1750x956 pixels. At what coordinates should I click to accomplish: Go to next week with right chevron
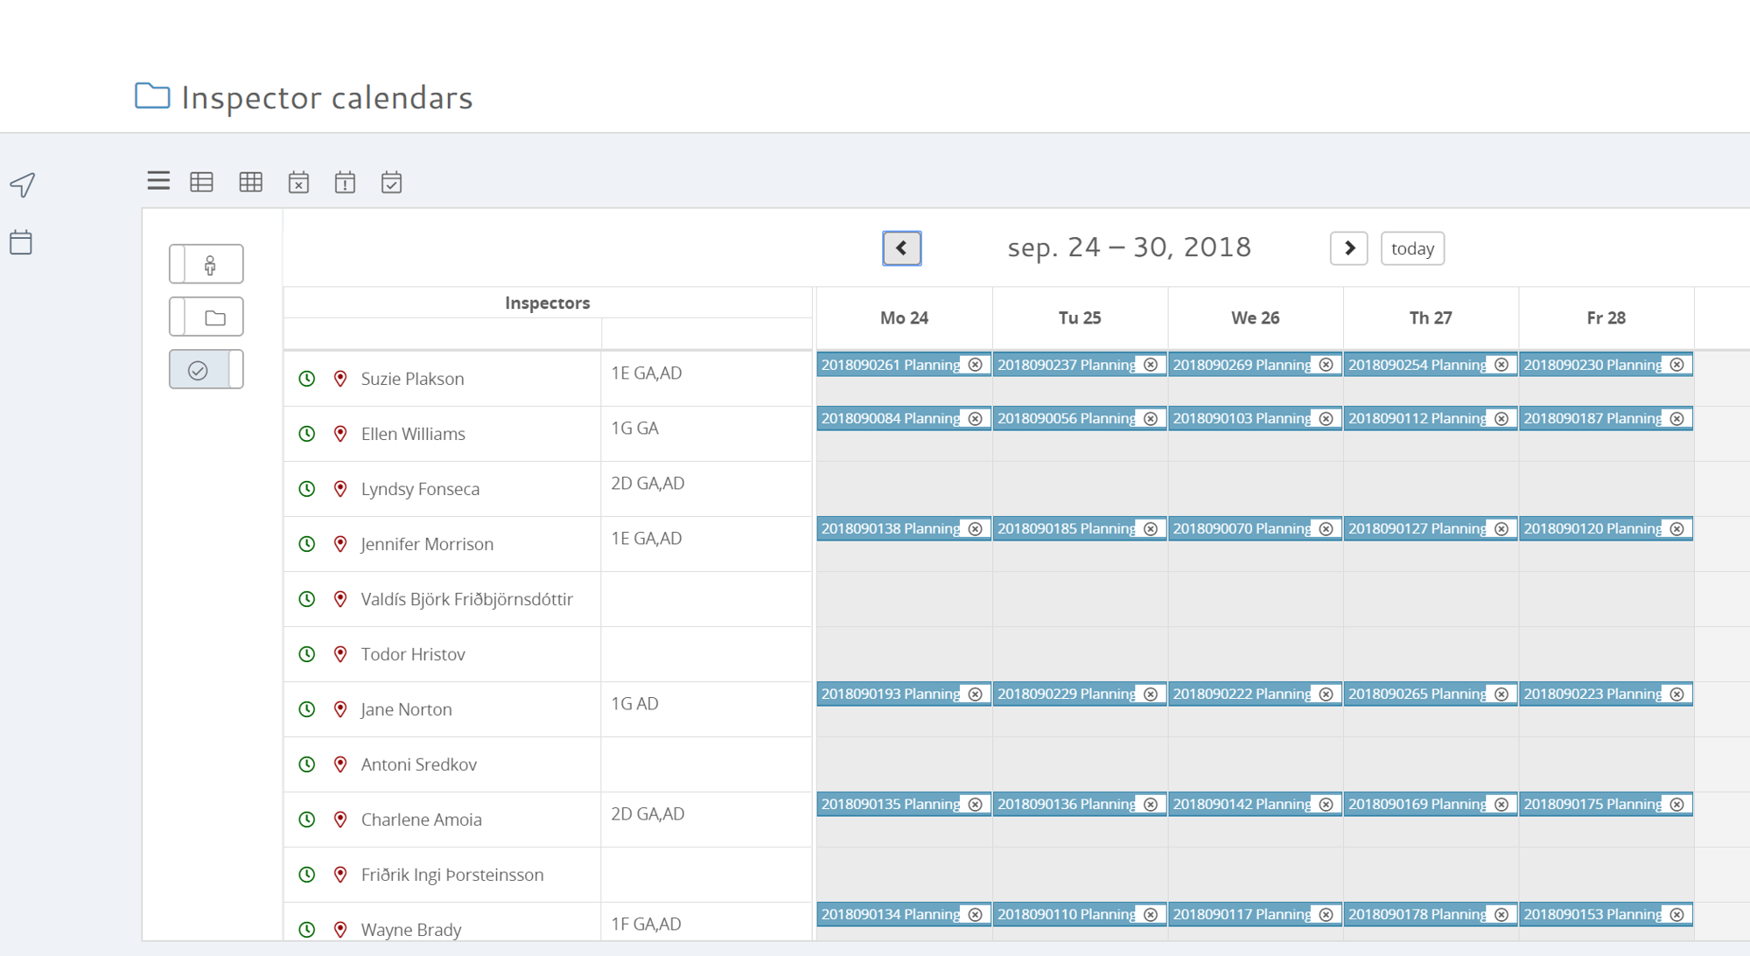point(1348,248)
